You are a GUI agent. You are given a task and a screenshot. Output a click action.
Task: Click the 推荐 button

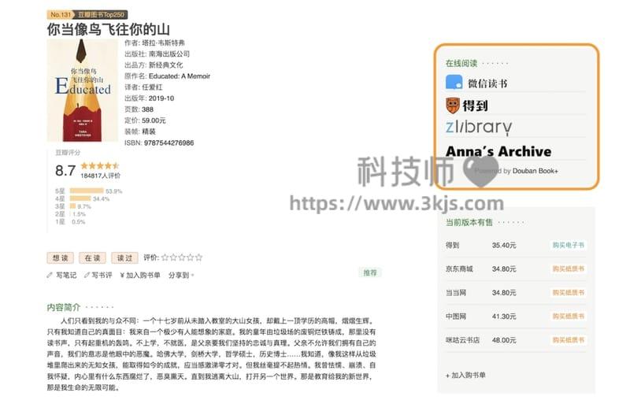[x=370, y=272]
